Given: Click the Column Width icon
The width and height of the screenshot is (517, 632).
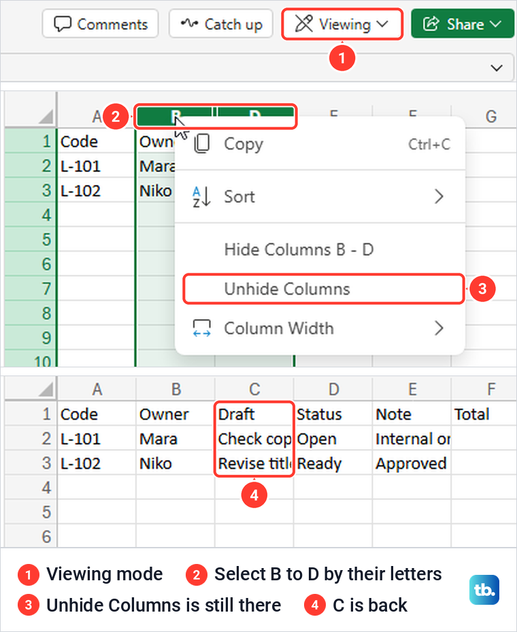Looking at the screenshot, I should click(x=201, y=328).
